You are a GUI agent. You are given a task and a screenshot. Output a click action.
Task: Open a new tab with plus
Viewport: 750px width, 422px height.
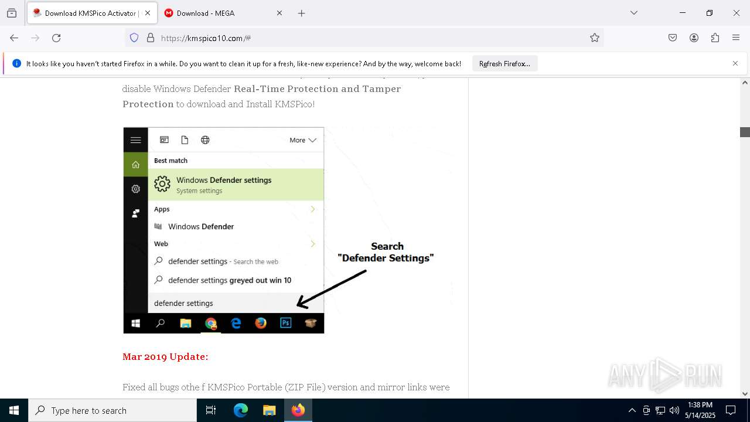301,13
